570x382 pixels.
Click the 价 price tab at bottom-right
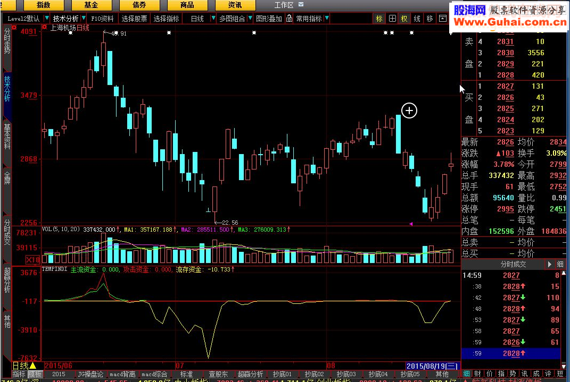[x=490, y=373]
